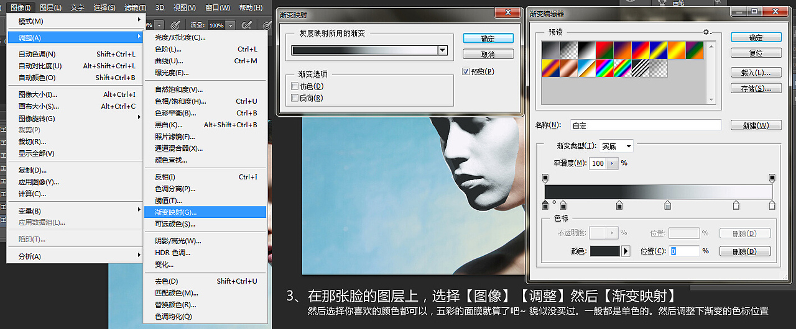Select the gray middle color stop
The image size is (796, 329).
(x=668, y=205)
